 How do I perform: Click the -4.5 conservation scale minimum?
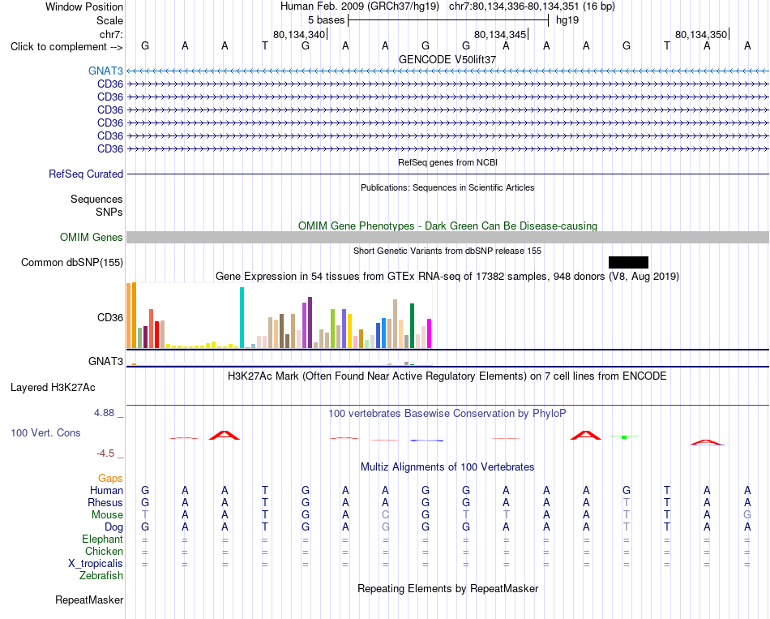[x=105, y=454]
